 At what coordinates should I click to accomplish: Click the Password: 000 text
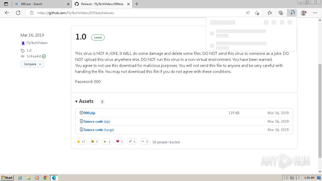click(x=88, y=82)
